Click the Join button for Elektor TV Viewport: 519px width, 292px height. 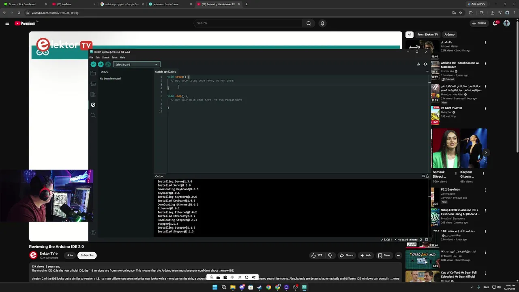70,255
